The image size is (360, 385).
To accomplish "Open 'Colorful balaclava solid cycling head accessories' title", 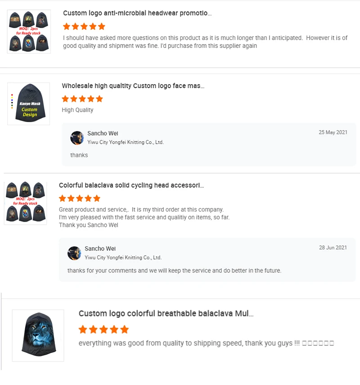I will point(131,185).
